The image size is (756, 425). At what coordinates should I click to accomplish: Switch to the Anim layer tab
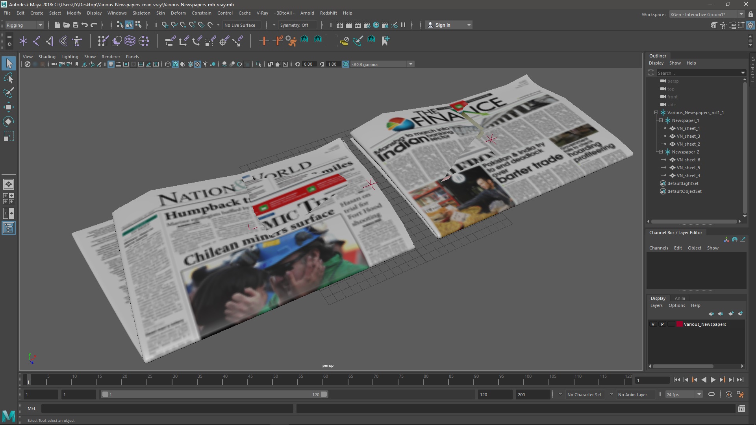[680, 298]
